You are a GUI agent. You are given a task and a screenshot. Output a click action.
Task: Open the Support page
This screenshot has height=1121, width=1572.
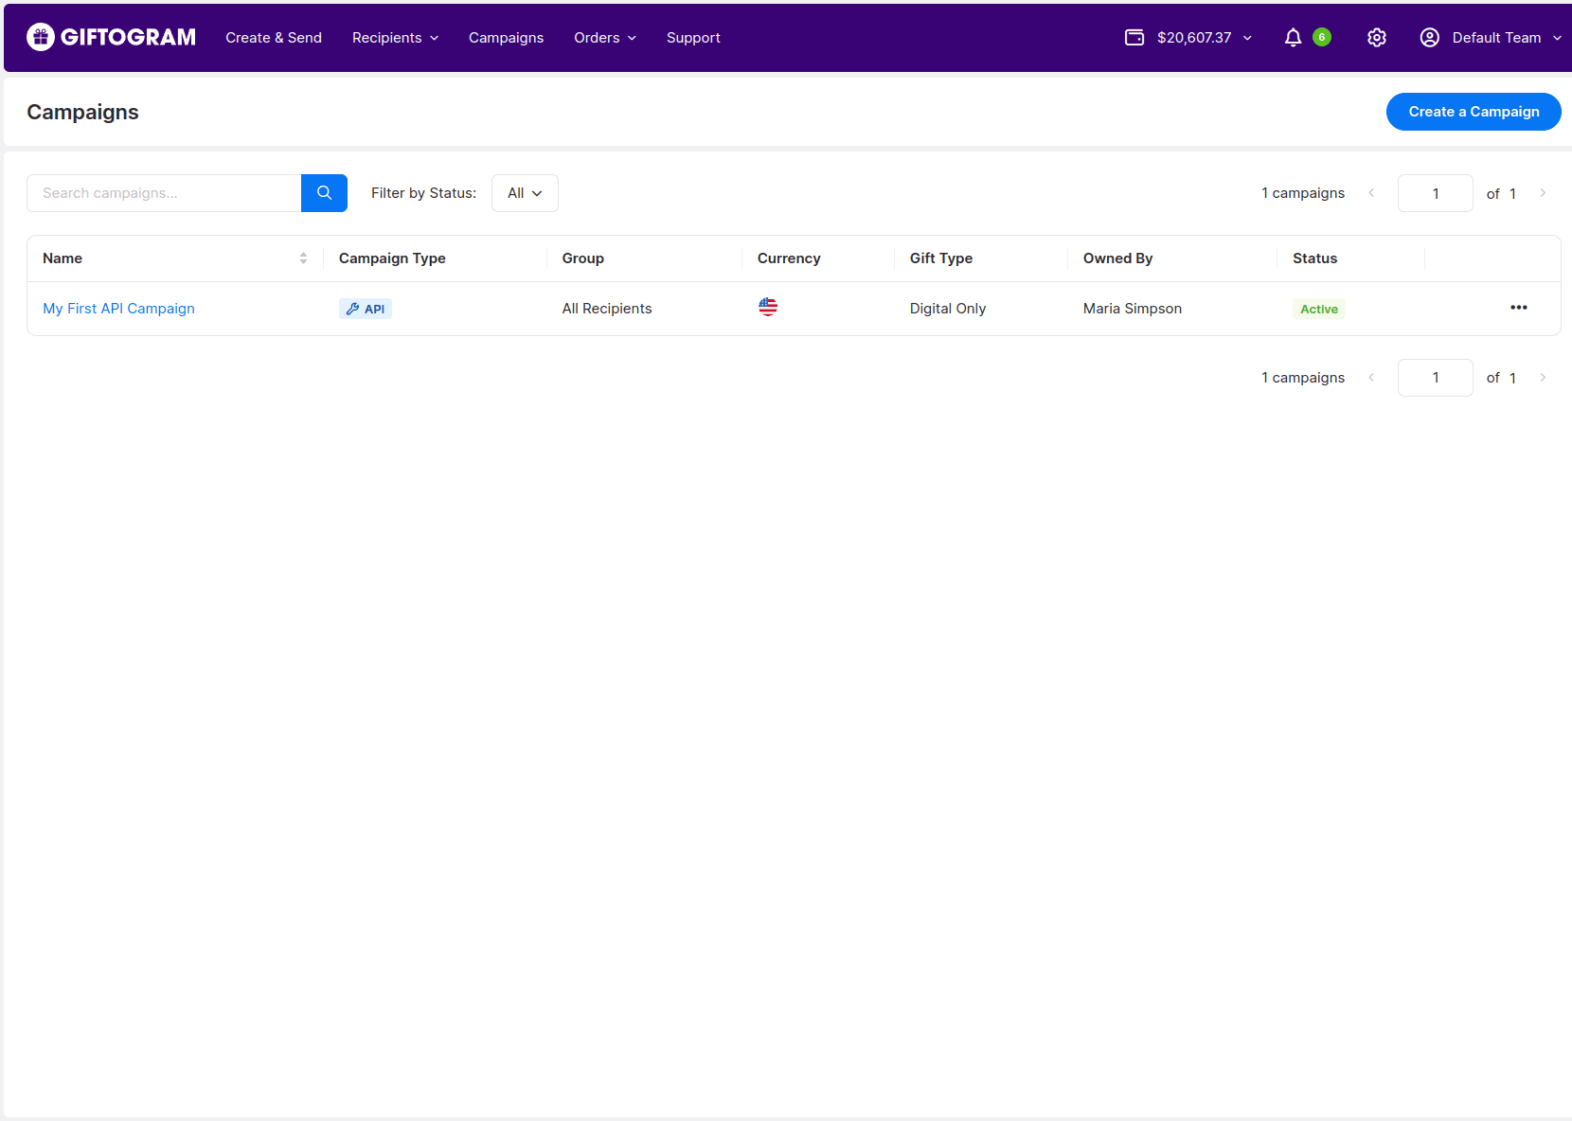coord(693,38)
